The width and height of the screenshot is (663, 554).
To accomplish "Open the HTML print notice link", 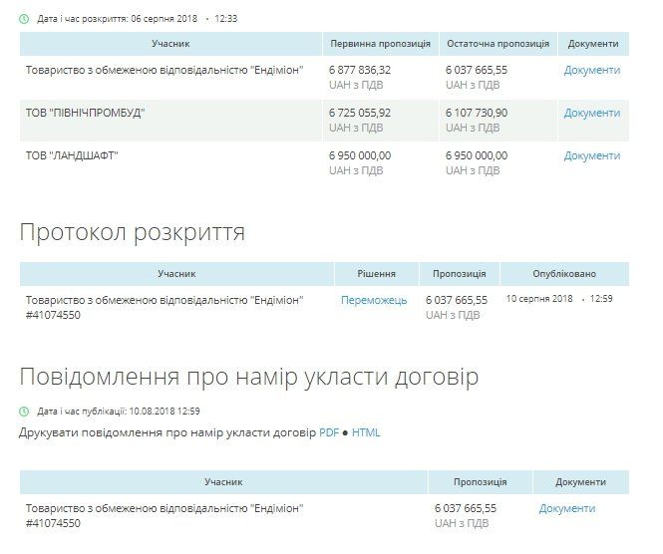I will [x=366, y=432].
